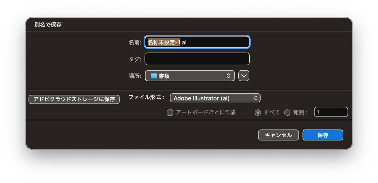
Task: Click the タグ tags input field
Action: point(197,59)
